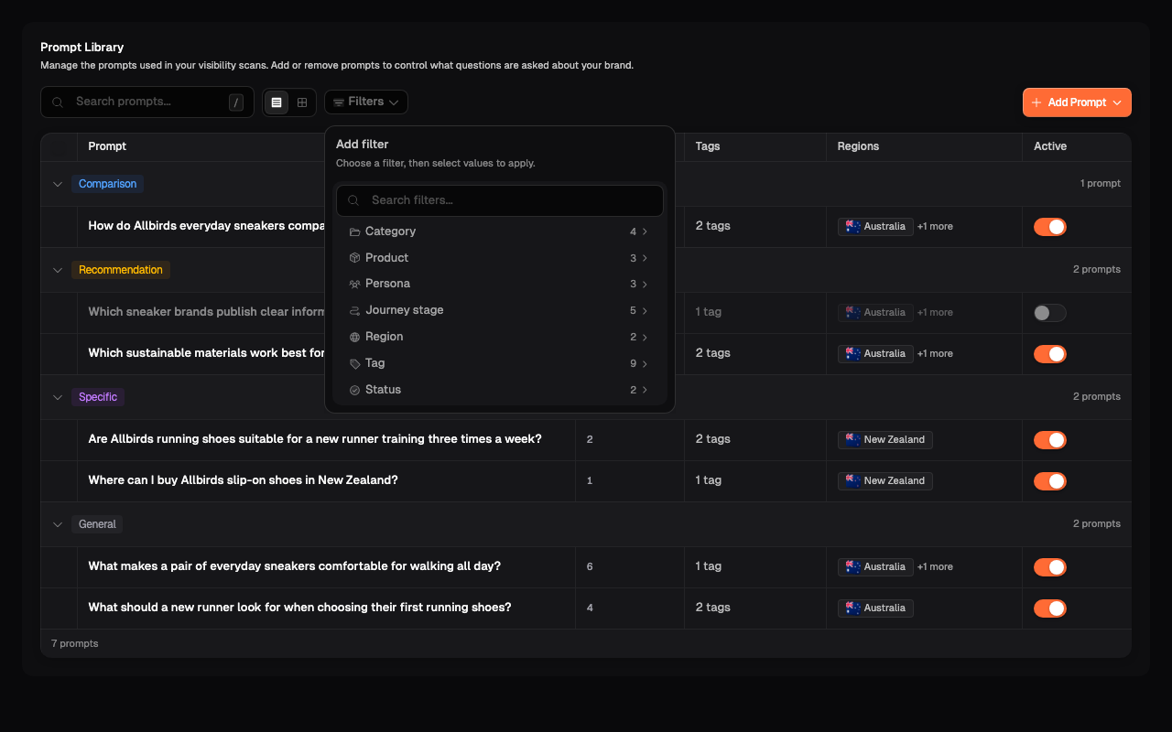1172x732 pixels.
Task: Click the magnifier icon in Search prompts
Action: (x=58, y=102)
